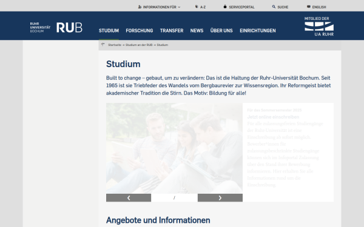Viewport: 364px width, 227px height.
Task: Click the RUB logo
Action: coord(69,28)
